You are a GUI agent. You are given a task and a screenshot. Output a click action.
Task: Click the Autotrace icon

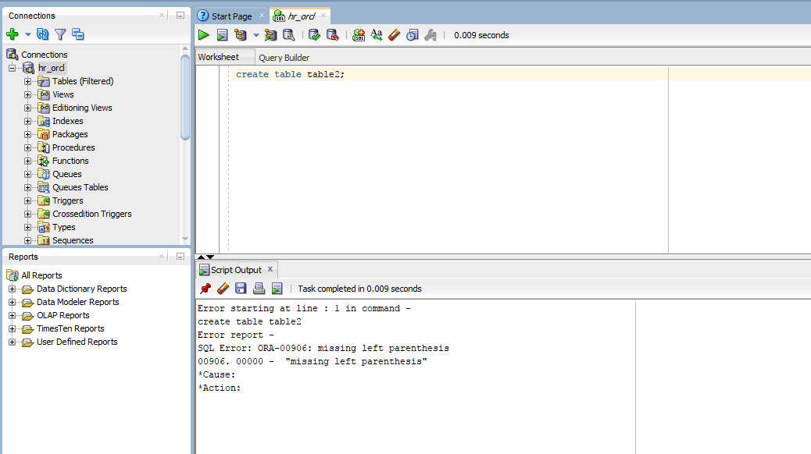tap(270, 35)
